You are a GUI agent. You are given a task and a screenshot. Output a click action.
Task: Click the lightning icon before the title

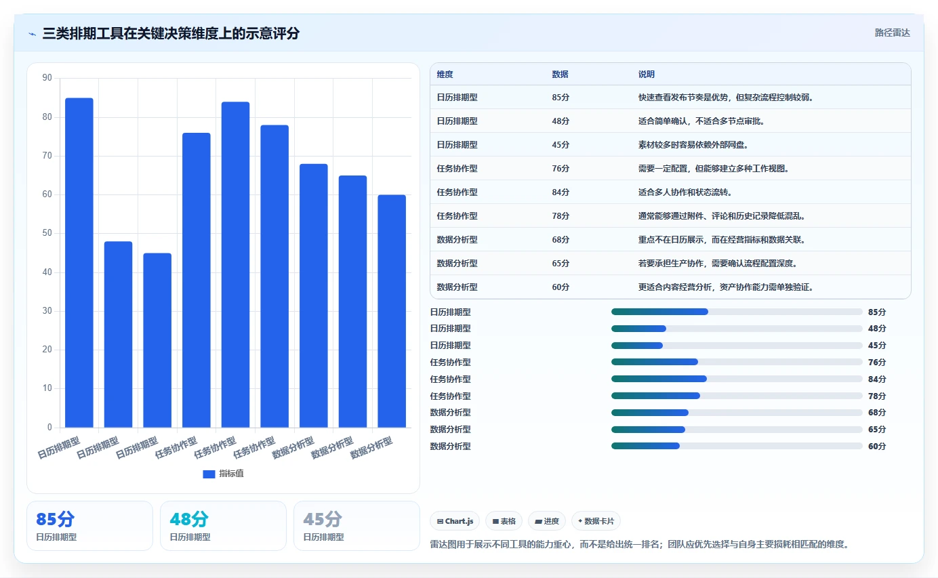click(x=32, y=33)
